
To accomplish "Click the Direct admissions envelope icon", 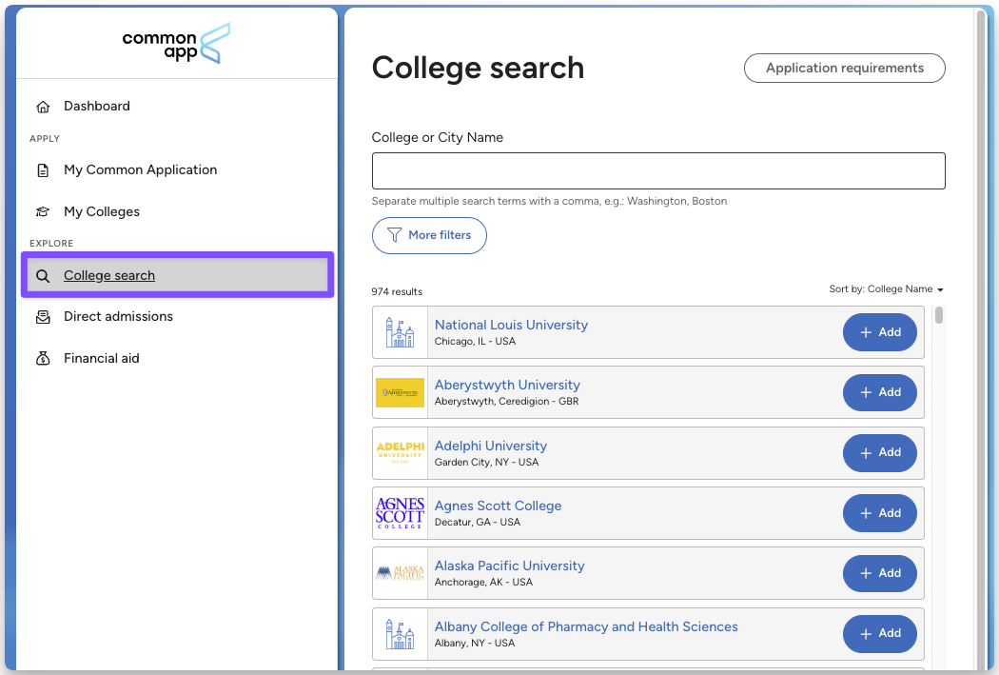I will click(43, 317).
